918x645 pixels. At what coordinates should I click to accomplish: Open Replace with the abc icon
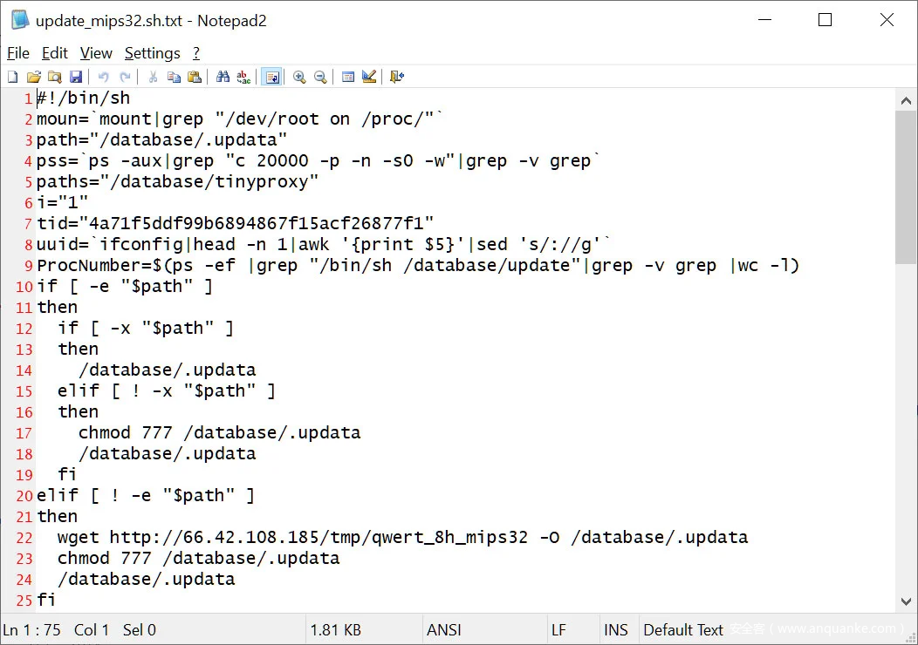point(243,77)
